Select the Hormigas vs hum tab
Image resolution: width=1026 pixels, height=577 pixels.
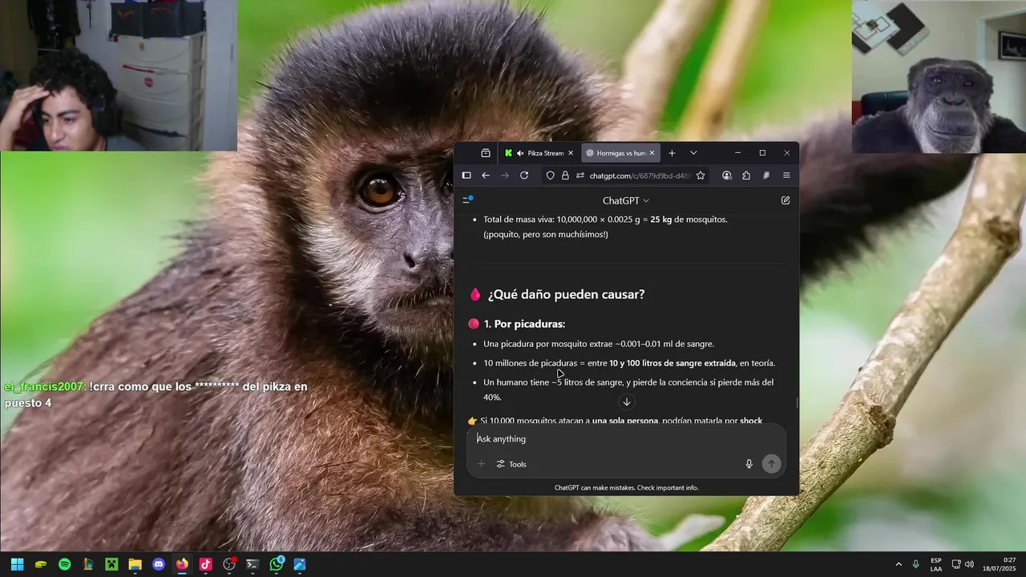(x=620, y=153)
